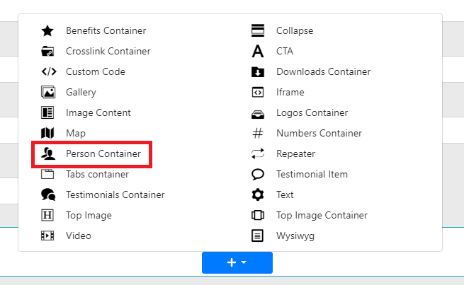This screenshot has width=464, height=285.
Task: Click the speech bubble icon for Testimonial Item
Action: pyautogui.click(x=258, y=175)
